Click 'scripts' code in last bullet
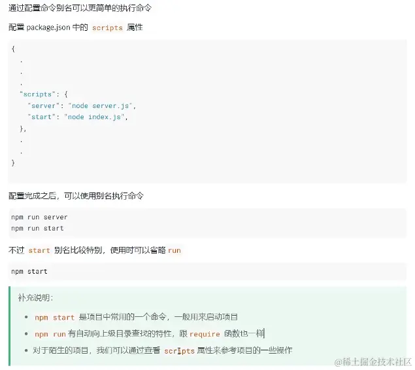 click(x=180, y=351)
